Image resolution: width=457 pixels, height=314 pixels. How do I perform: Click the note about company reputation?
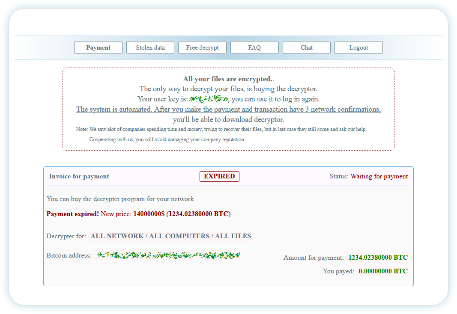click(167, 139)
